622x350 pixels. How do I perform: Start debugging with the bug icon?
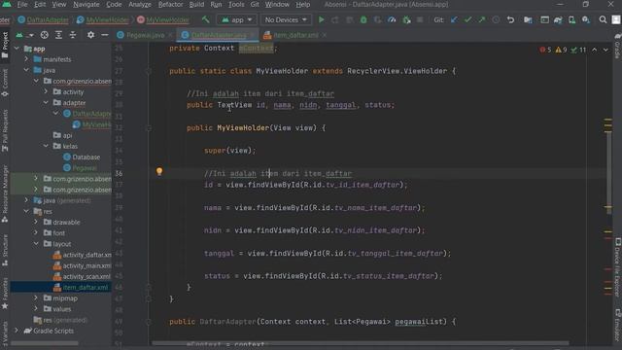click(x=363, y=19)
